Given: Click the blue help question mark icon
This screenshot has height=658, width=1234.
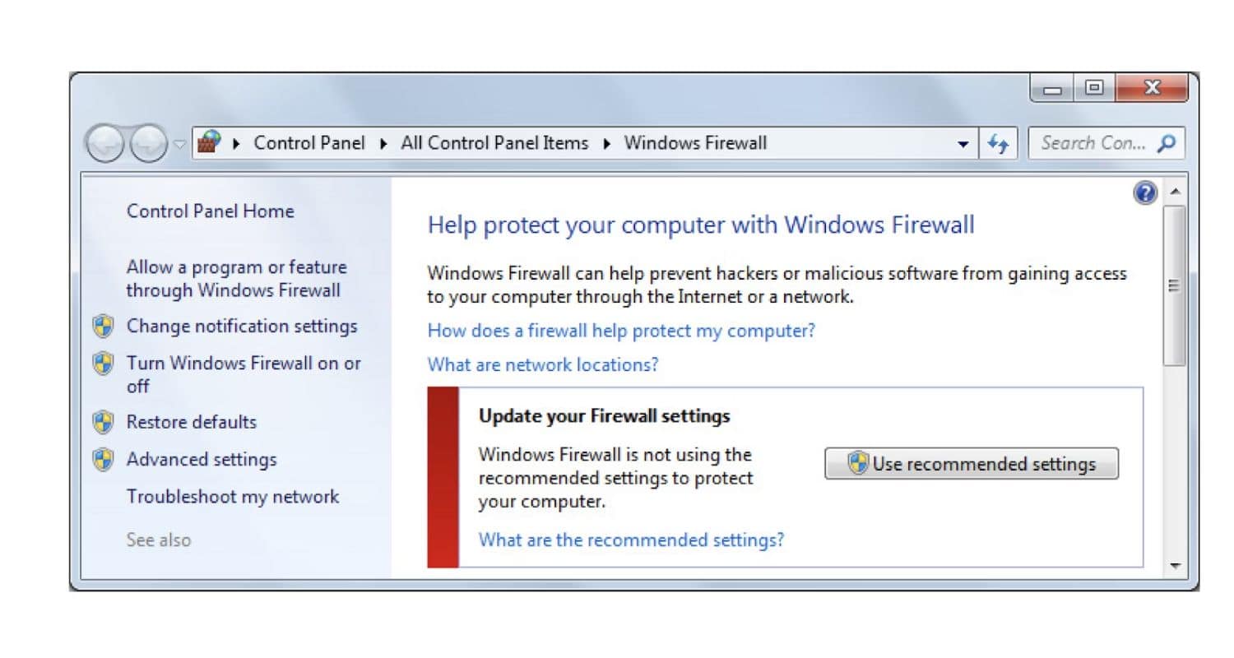Looking at the screenshot, I should click(x=1144, y=193).
